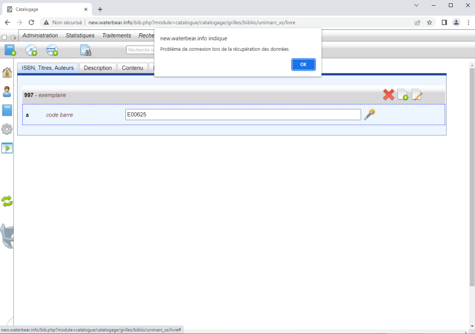Click the gear settings icon in sidebar
Image resolution: width=475 pixels, height=334 pixels.
point(7,129)
